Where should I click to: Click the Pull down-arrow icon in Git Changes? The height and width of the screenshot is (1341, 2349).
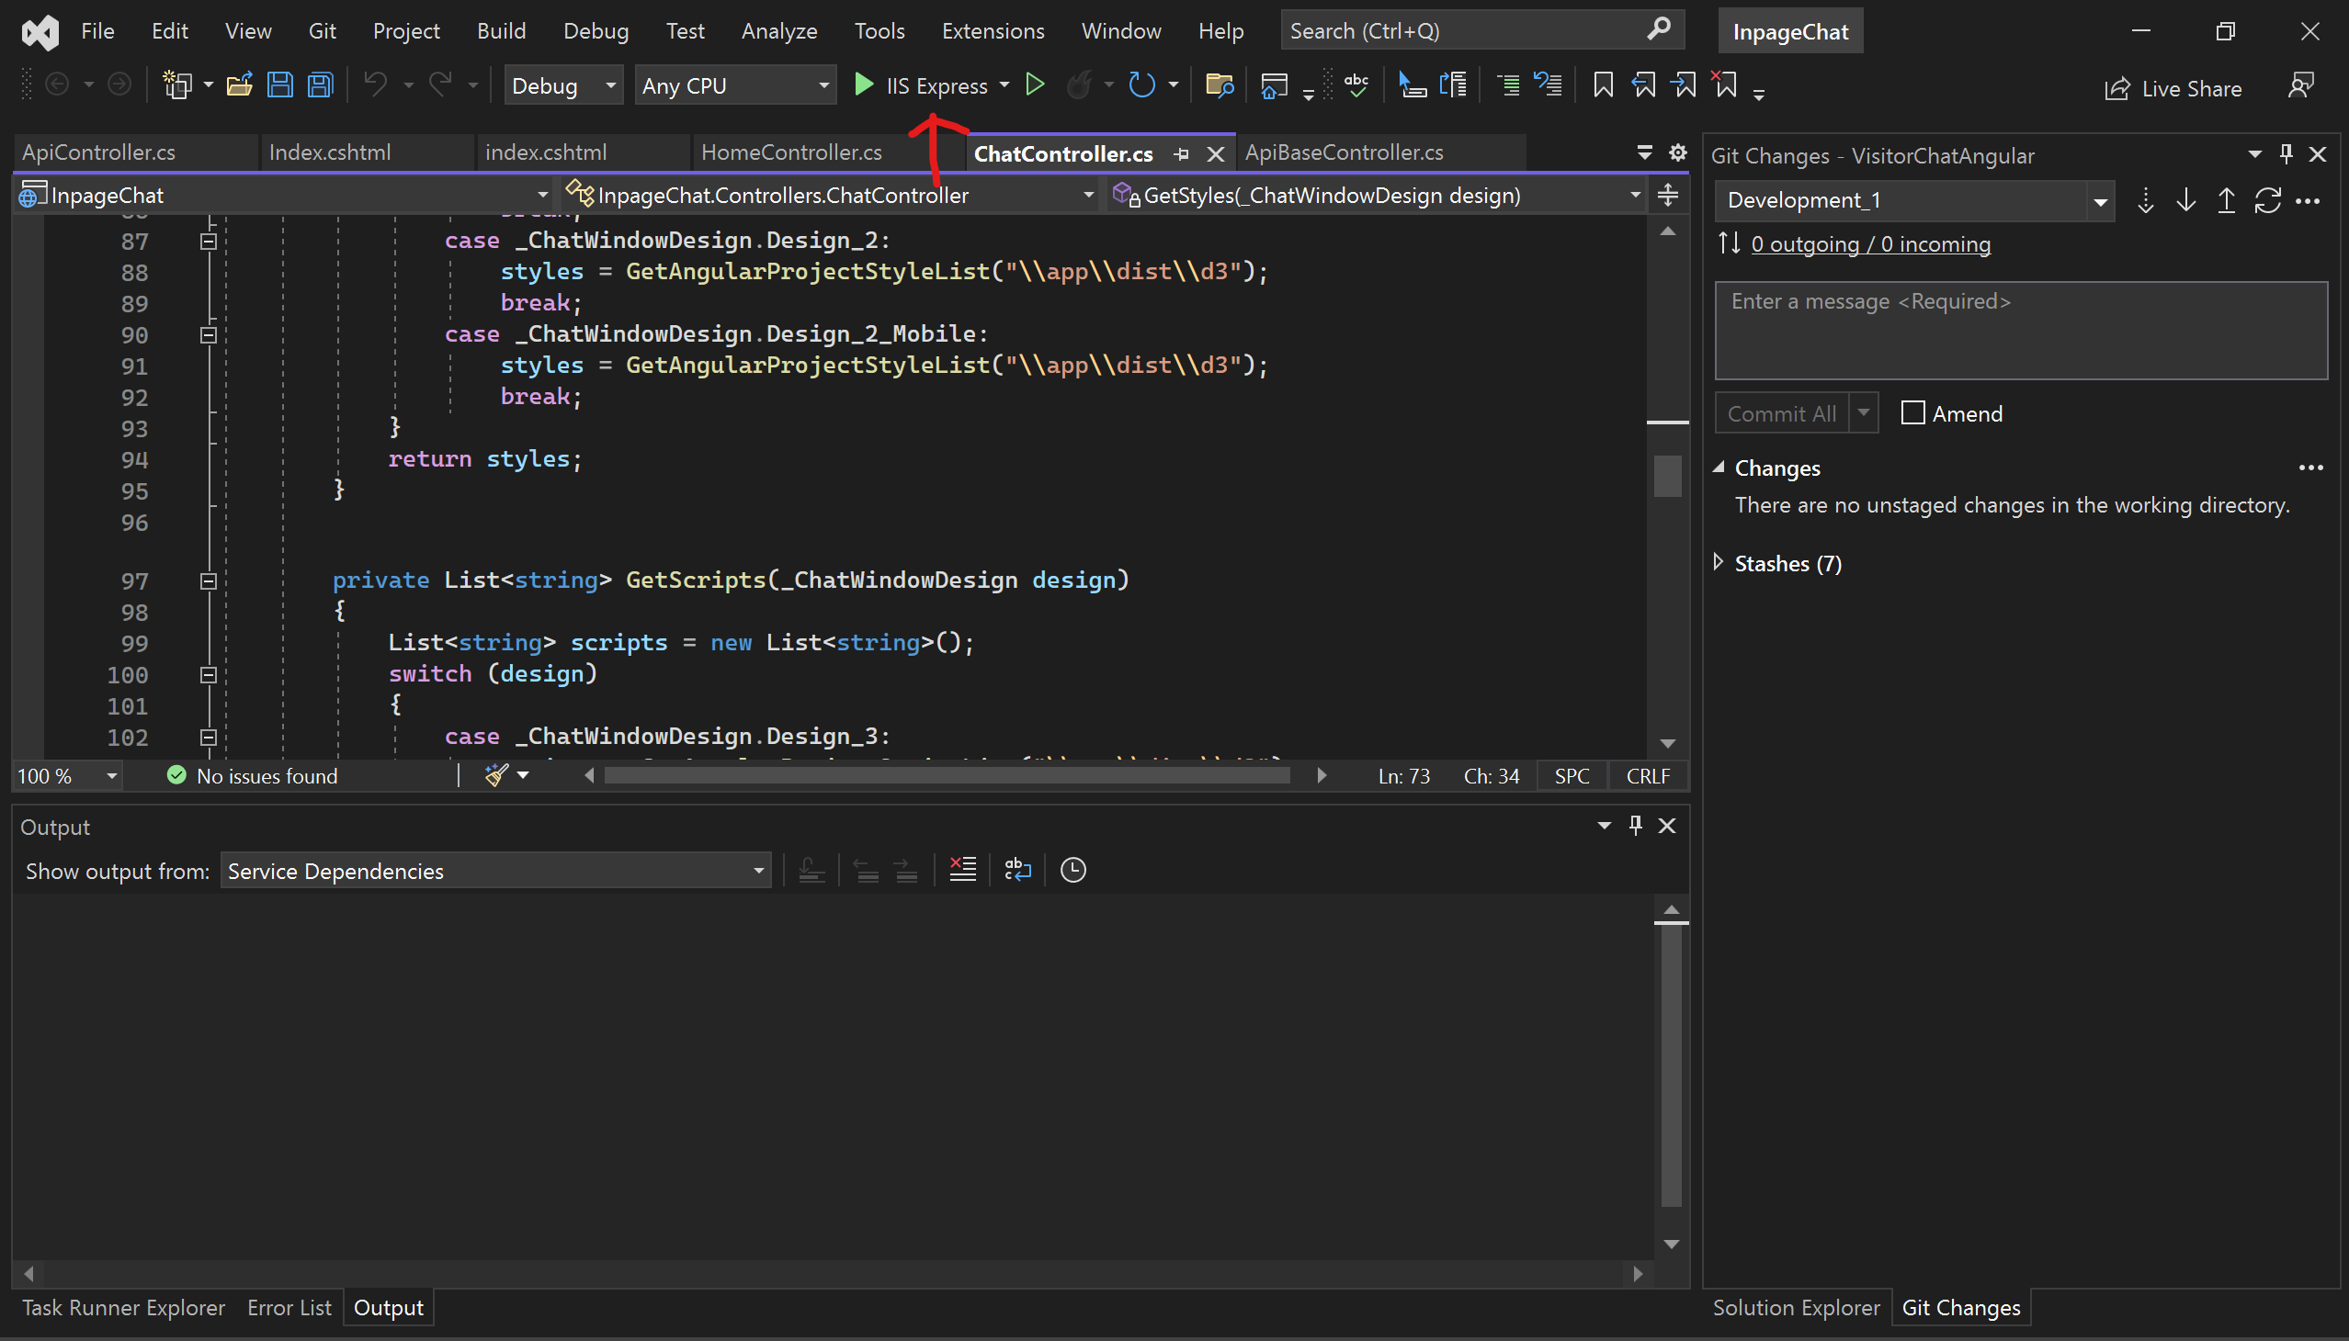tap(2186, 200)
